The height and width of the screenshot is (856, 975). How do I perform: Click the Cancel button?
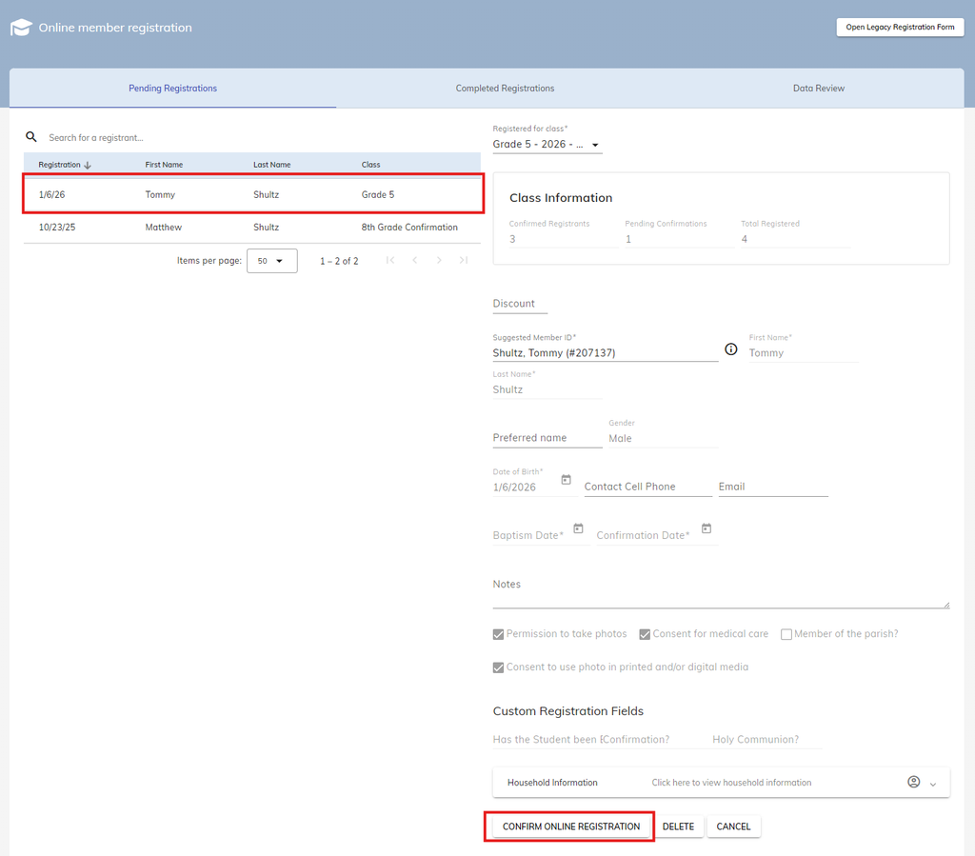(733, 826)
